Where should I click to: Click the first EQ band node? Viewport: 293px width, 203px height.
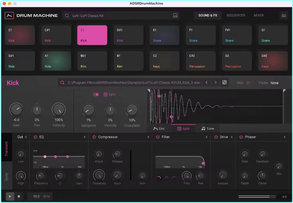pos(45,157)
